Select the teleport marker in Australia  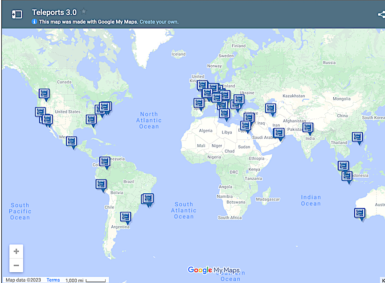click(360, 214)
